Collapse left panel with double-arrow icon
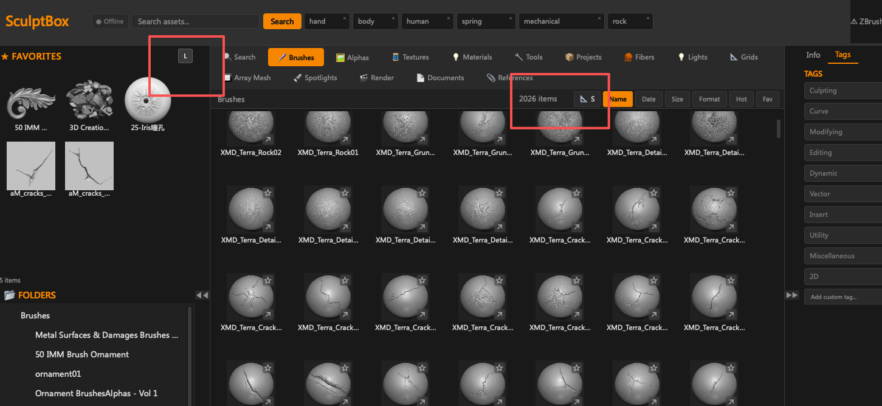The image size is (882, 406). (202, 295)
